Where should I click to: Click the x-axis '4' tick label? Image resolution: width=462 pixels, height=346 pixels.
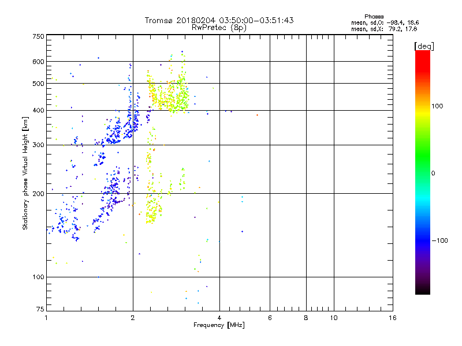point(219,318)
